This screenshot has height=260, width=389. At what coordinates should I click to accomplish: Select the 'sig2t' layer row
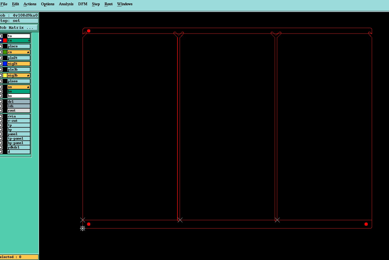(19, 64)
